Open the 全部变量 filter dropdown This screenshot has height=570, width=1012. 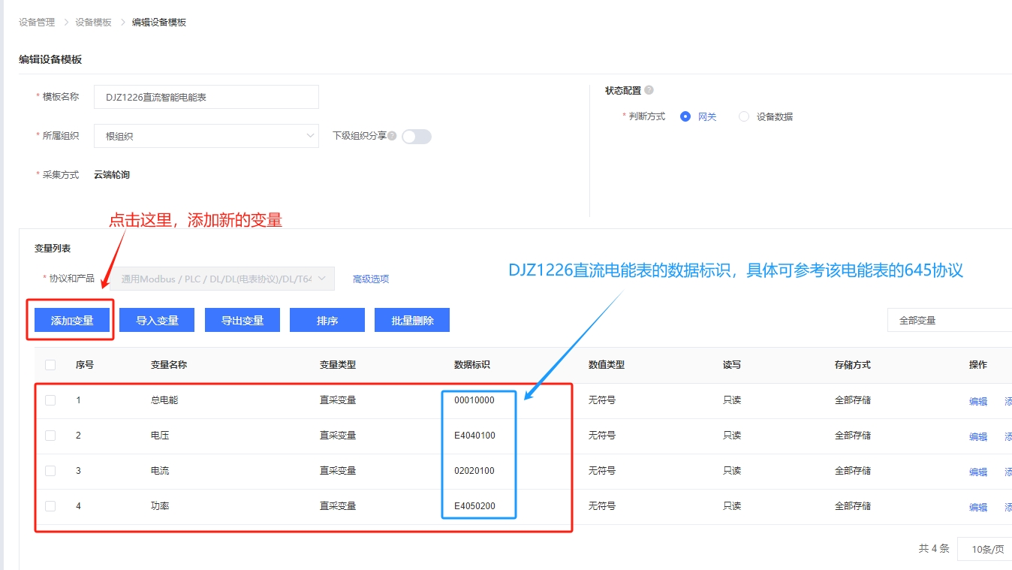point(950,320)
